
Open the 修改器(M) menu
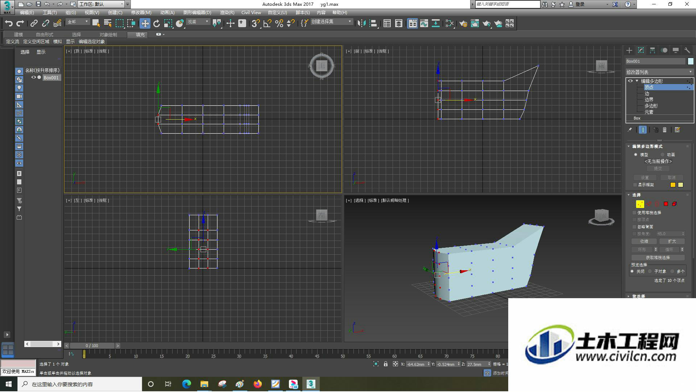(x=141, y=13)
